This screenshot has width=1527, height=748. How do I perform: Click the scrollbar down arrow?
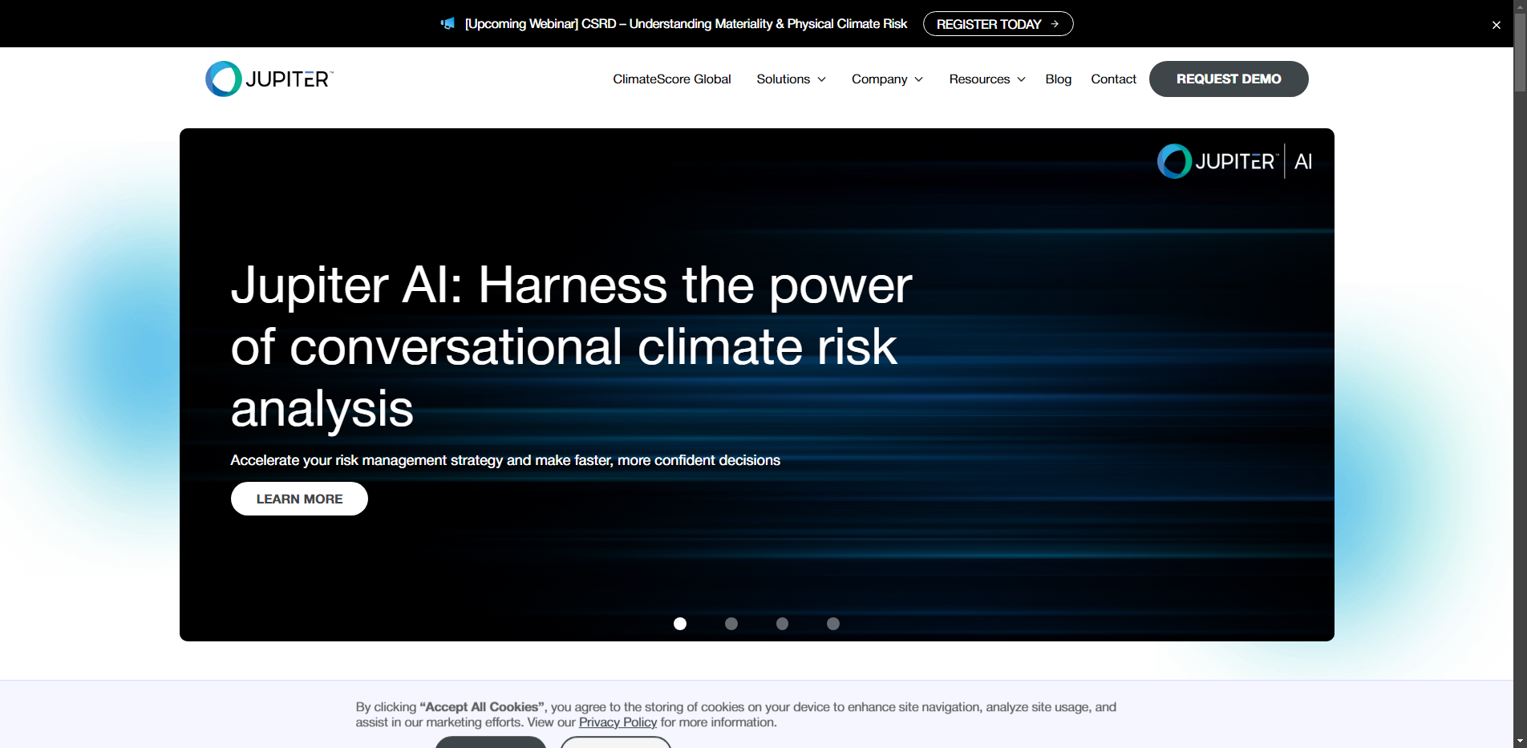tap(1520, 742)
